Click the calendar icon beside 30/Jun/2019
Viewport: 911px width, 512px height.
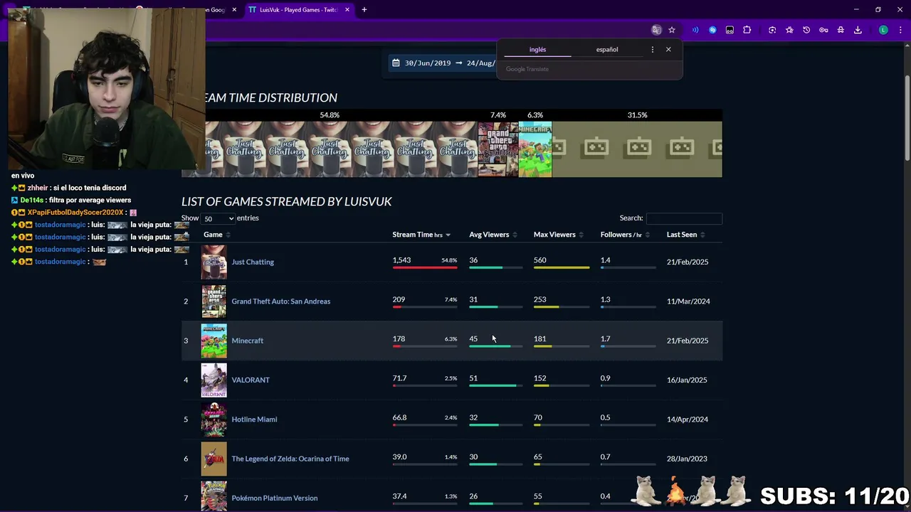pyautogui.click(x=396, y=63)
